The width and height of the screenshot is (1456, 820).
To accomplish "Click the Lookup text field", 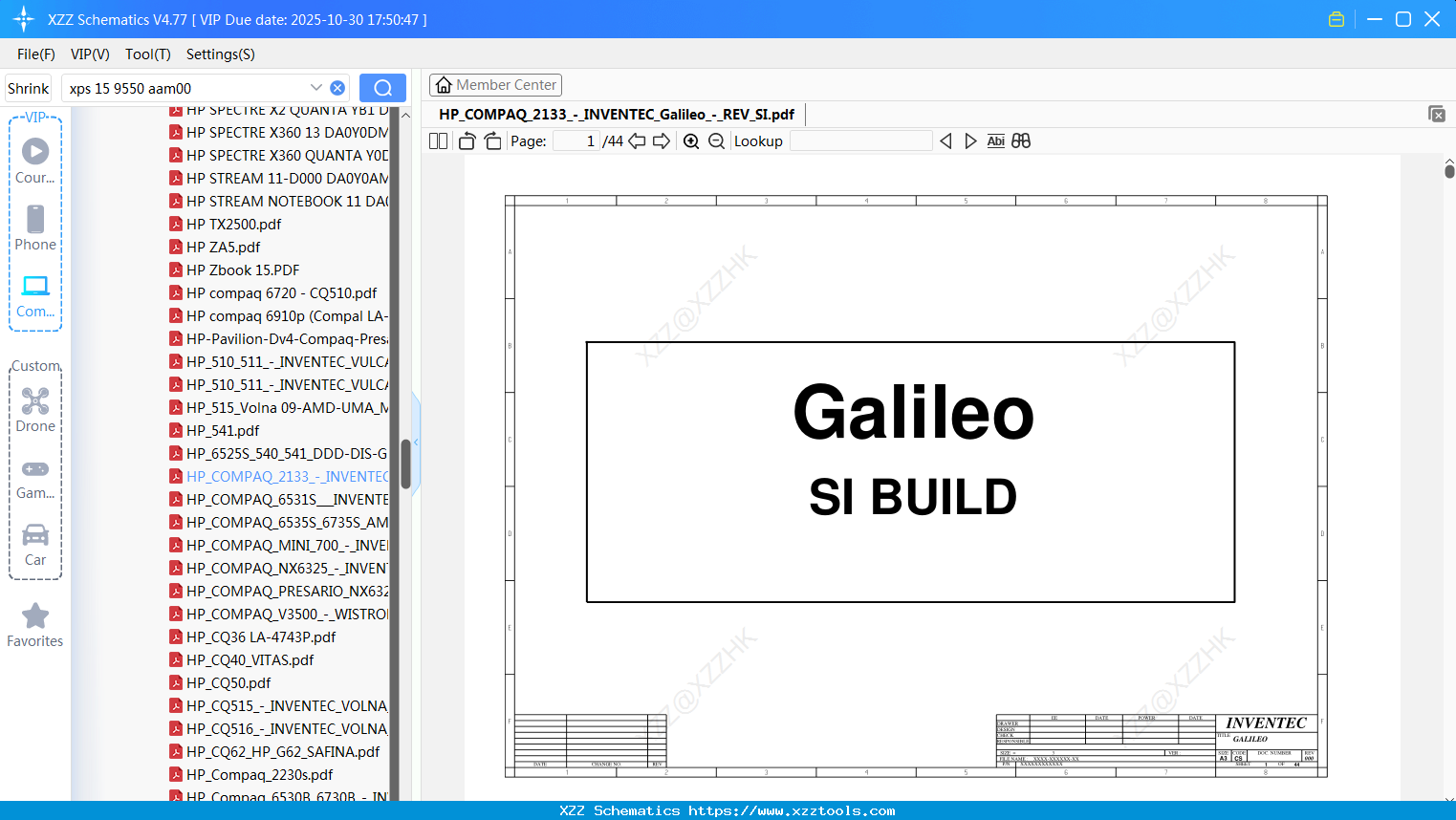I will [861, 141].
